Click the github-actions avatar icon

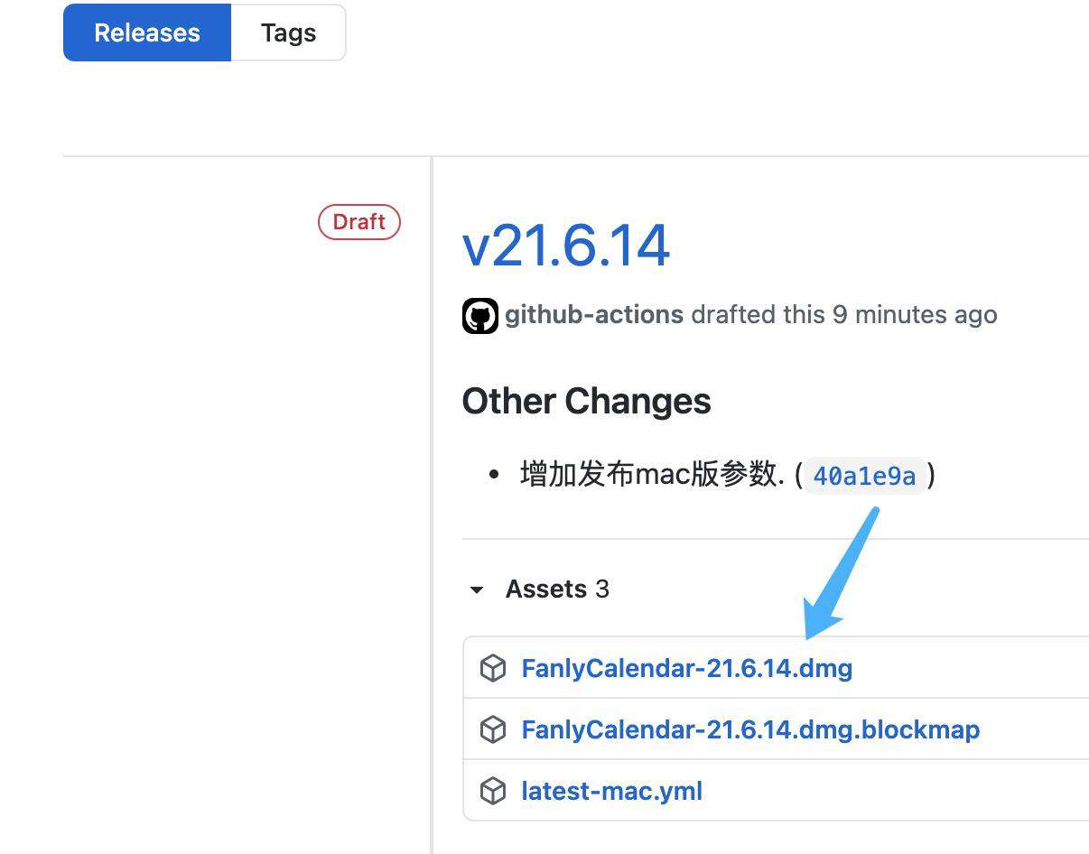[x=480, y=316]
